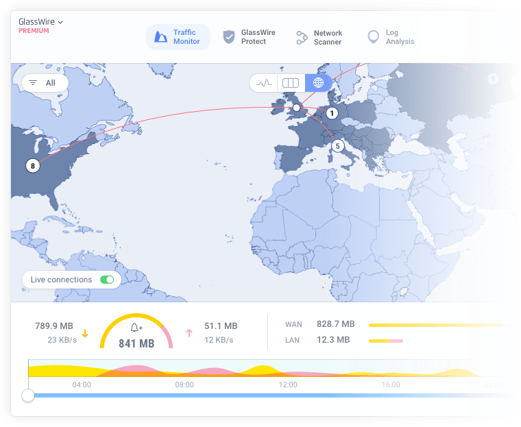Click the WAN usage bar

point(435,325)
